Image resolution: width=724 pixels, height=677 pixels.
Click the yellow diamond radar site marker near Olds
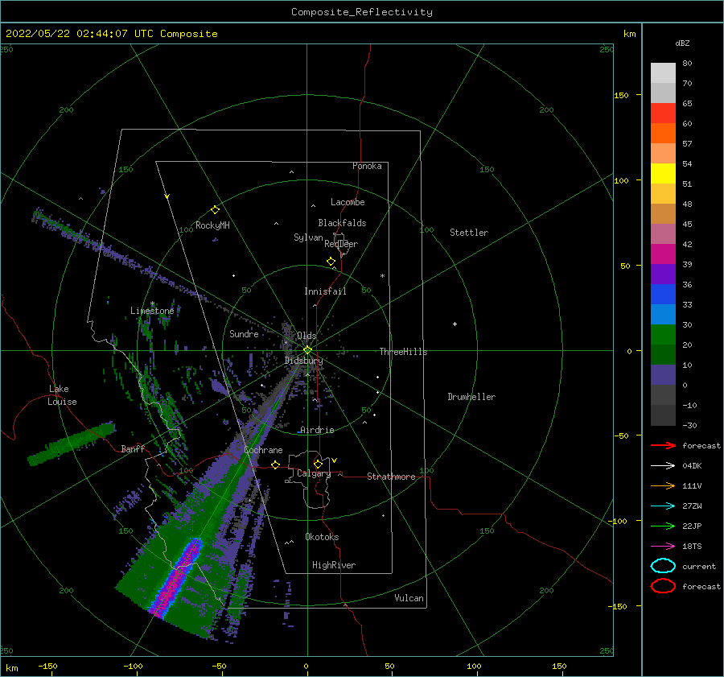307,350
